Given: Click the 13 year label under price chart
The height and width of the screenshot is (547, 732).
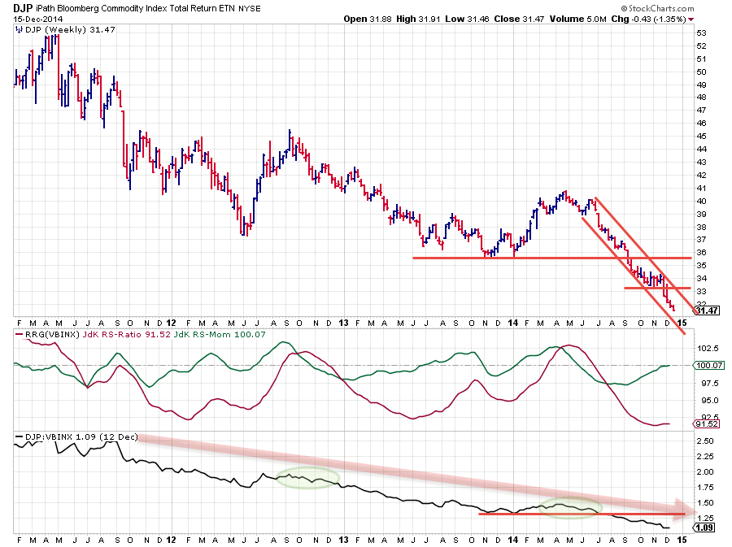Looking at the screenshot, I should coord(343,323).
